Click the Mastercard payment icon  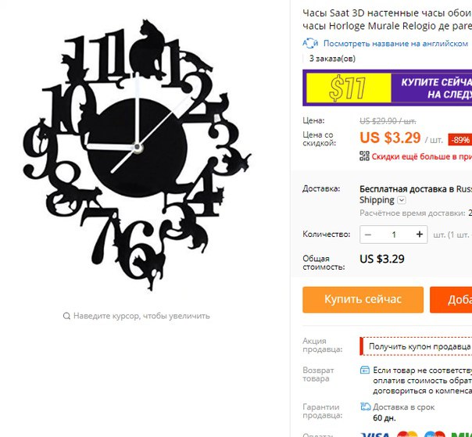[407, 435]
